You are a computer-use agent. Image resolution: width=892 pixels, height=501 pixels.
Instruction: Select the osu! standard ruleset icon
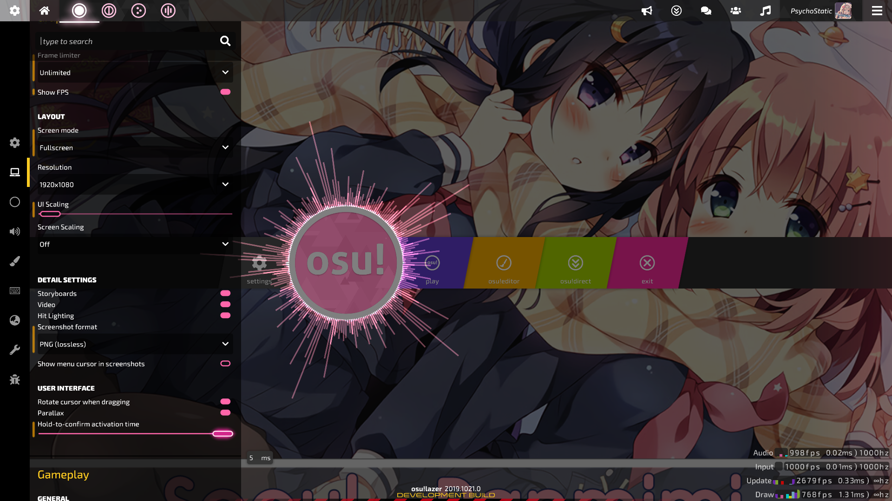(79, 10)
